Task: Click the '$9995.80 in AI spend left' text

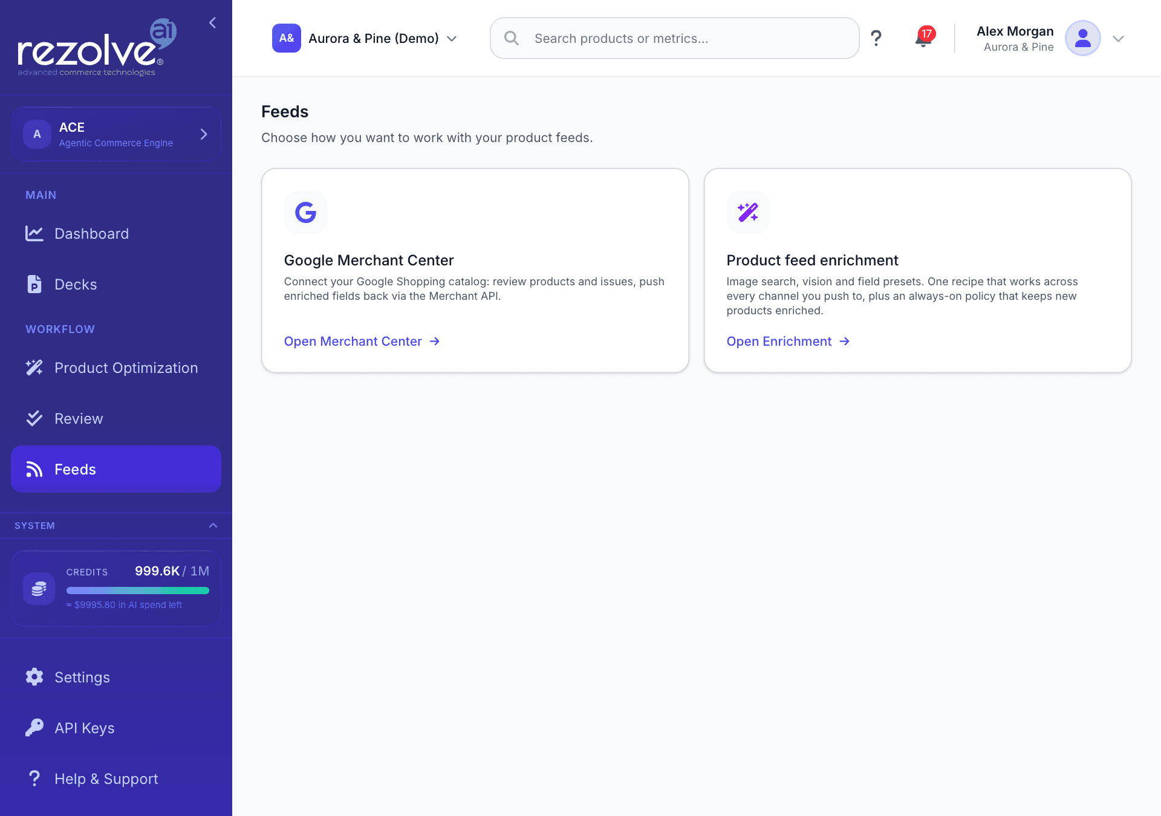Action: (x=124, y=605)
